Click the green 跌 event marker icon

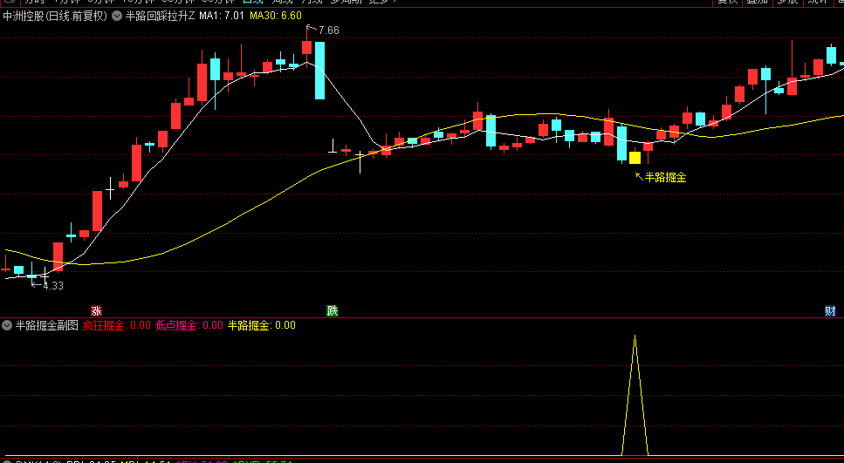pos(332,310)
